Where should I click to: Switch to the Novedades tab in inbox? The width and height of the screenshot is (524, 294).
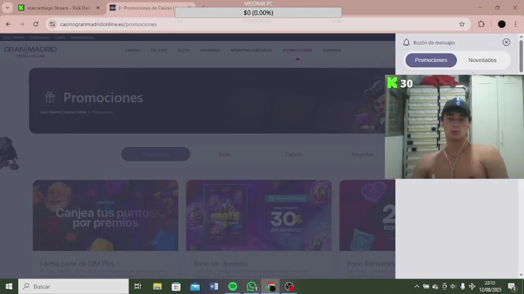click(x=482, y=60)
